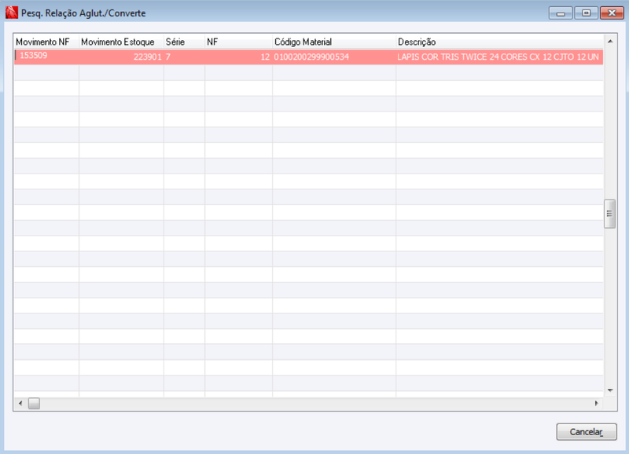Click the Cancelar button
This screenshot has height=454, width=629.
tap(586, 431)
